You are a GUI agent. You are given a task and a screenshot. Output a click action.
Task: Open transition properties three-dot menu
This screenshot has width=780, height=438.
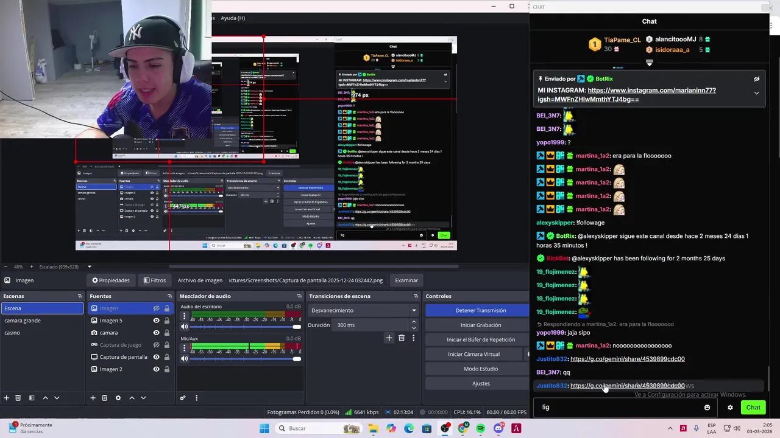pos(413,338)
